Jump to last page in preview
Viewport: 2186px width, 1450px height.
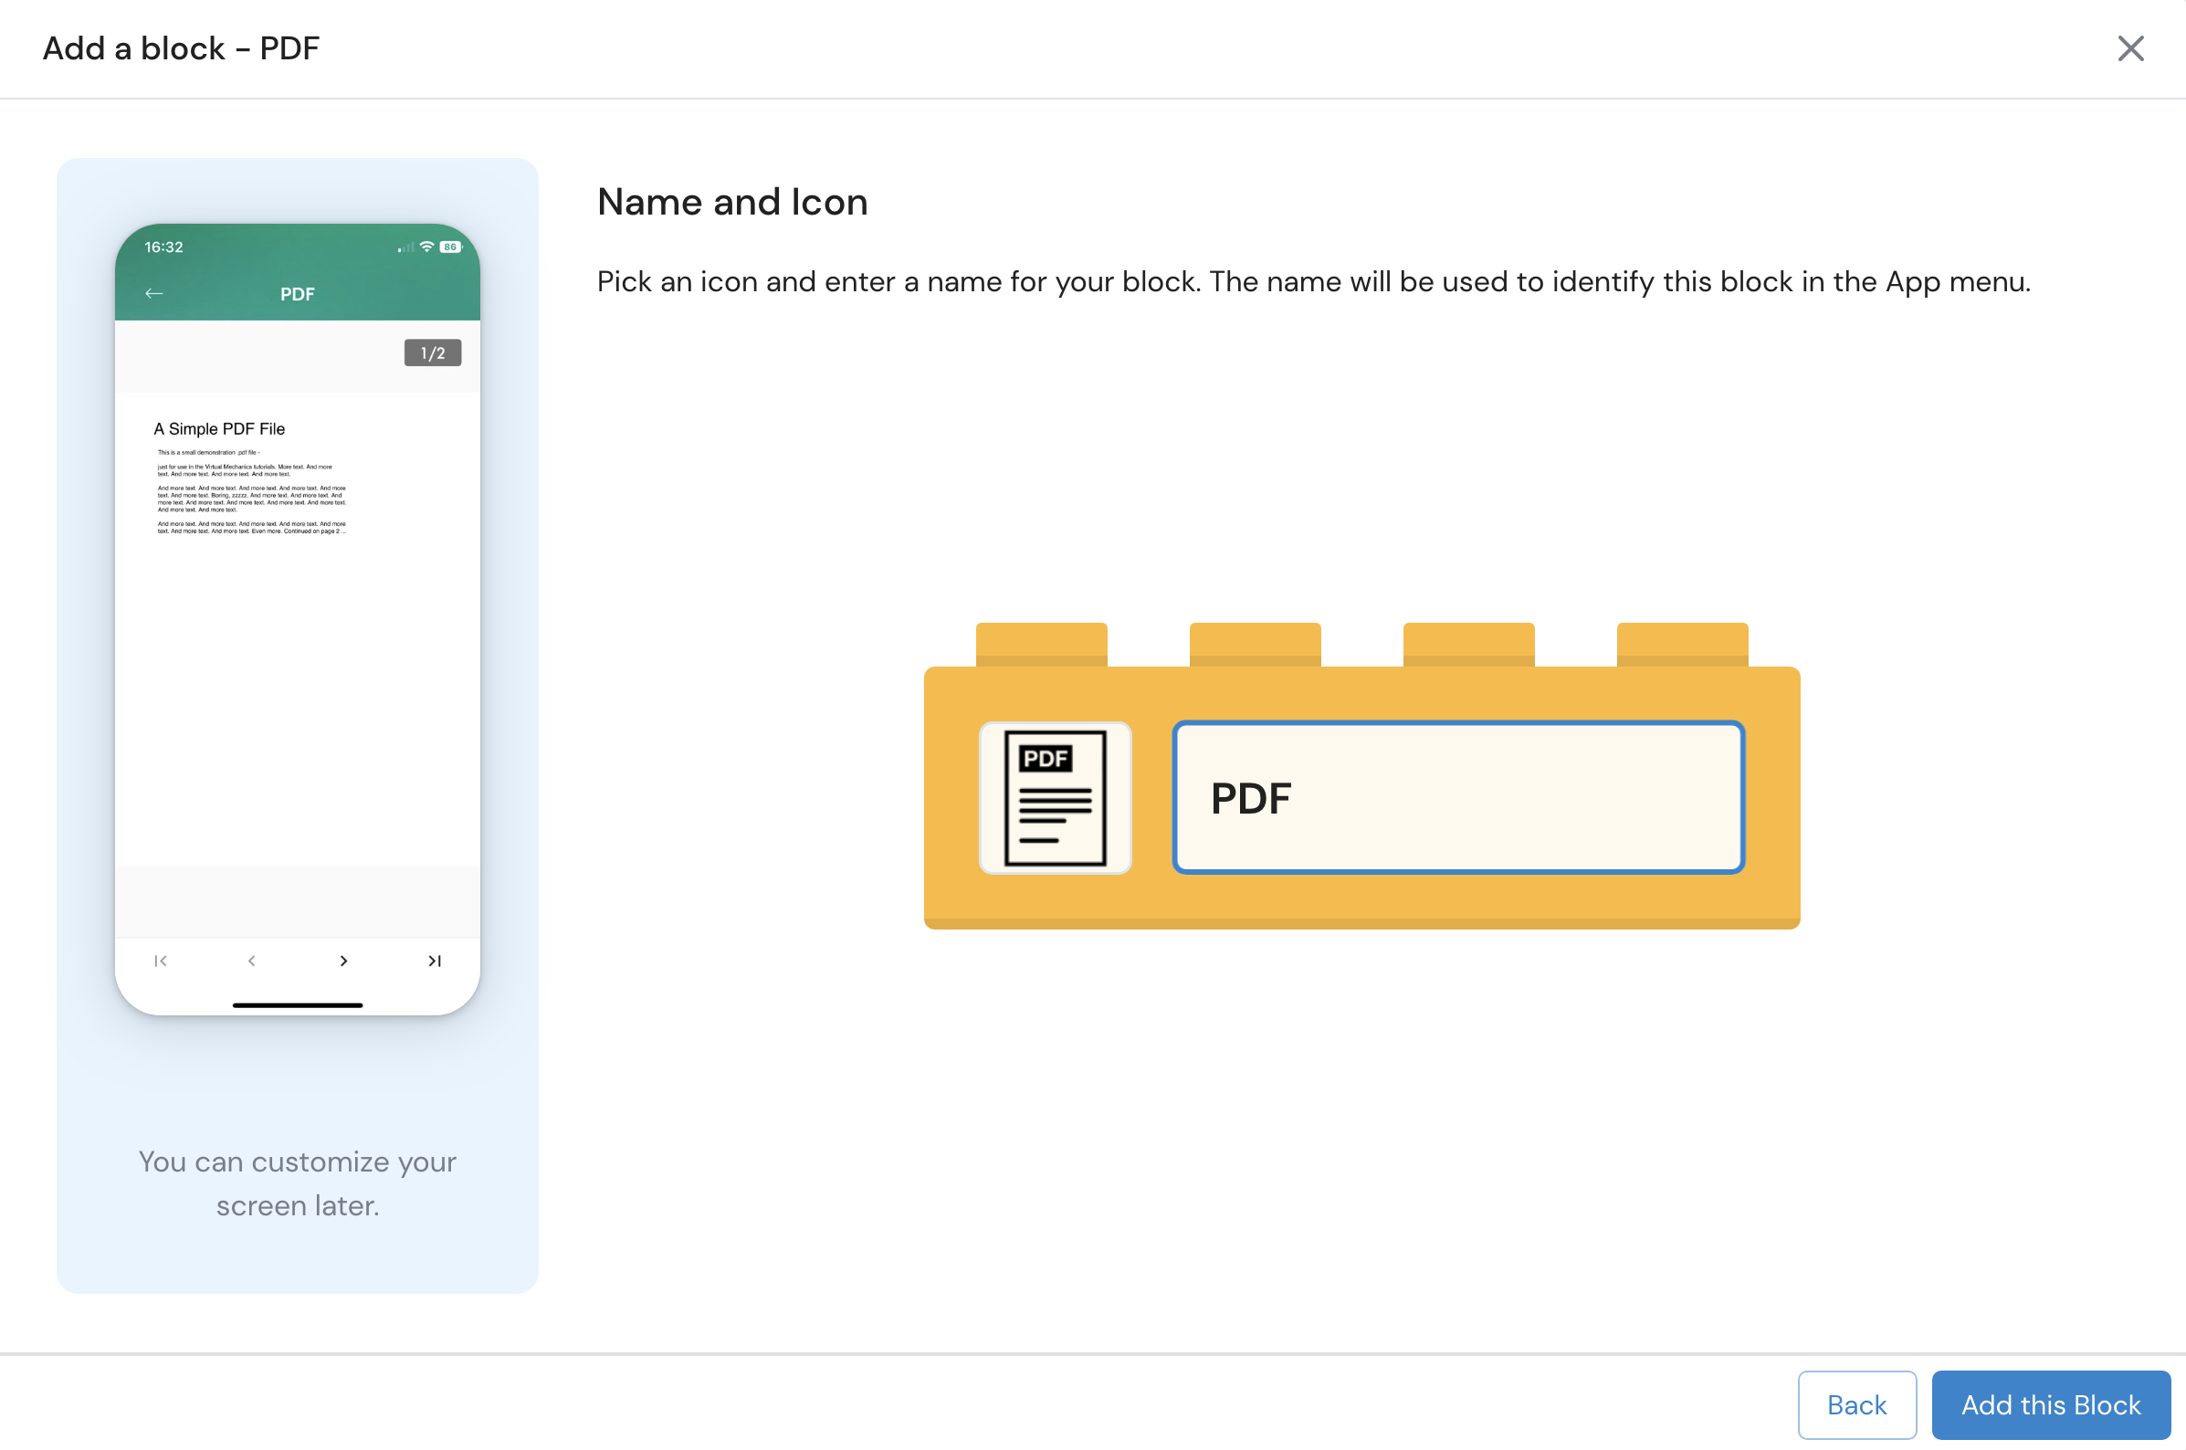(435, 961)
